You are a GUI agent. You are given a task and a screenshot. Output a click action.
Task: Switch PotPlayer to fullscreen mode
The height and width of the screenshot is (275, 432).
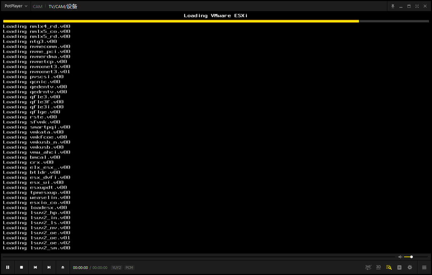(417, 6)
